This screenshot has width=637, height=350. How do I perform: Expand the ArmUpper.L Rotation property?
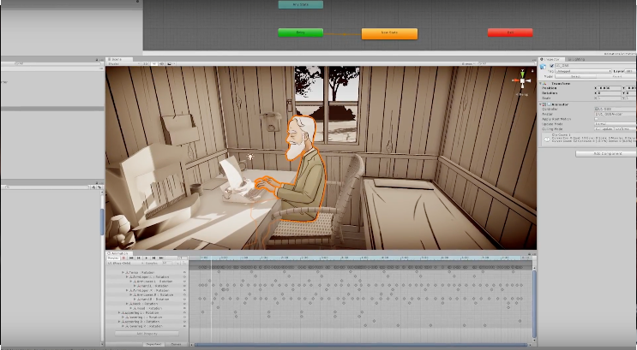coord(127,277)
